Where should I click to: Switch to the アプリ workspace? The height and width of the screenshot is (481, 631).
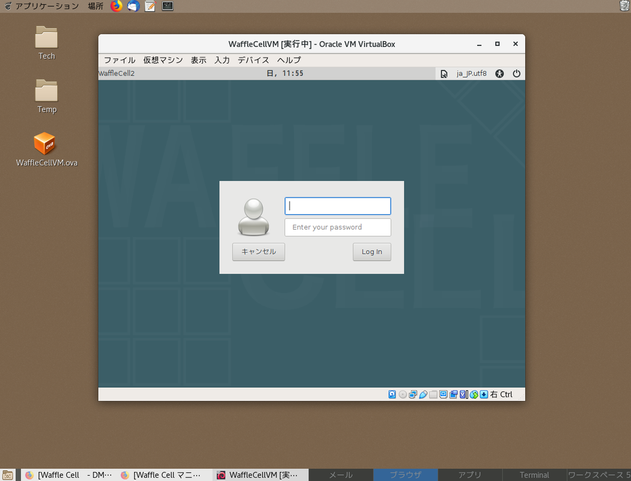click(x=470, y=475)
